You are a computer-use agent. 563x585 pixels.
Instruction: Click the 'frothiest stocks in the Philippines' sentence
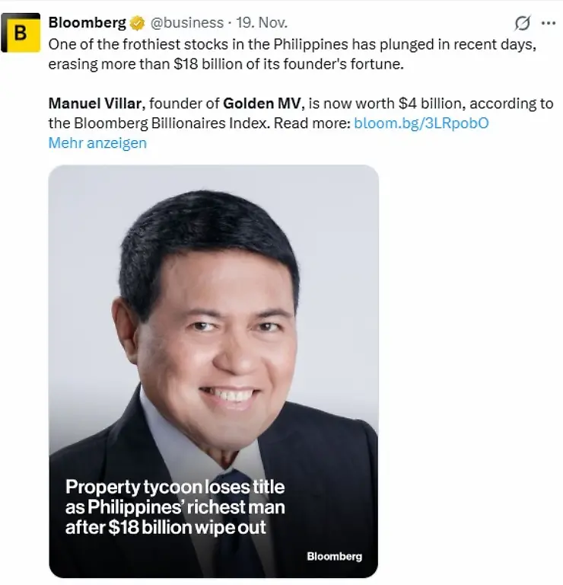point(292,44)
